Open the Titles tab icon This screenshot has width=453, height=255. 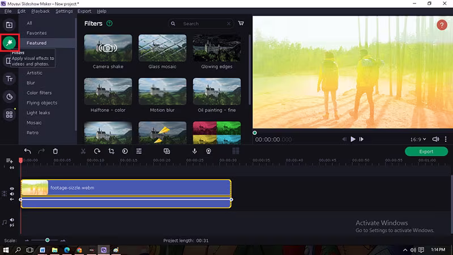9,79
